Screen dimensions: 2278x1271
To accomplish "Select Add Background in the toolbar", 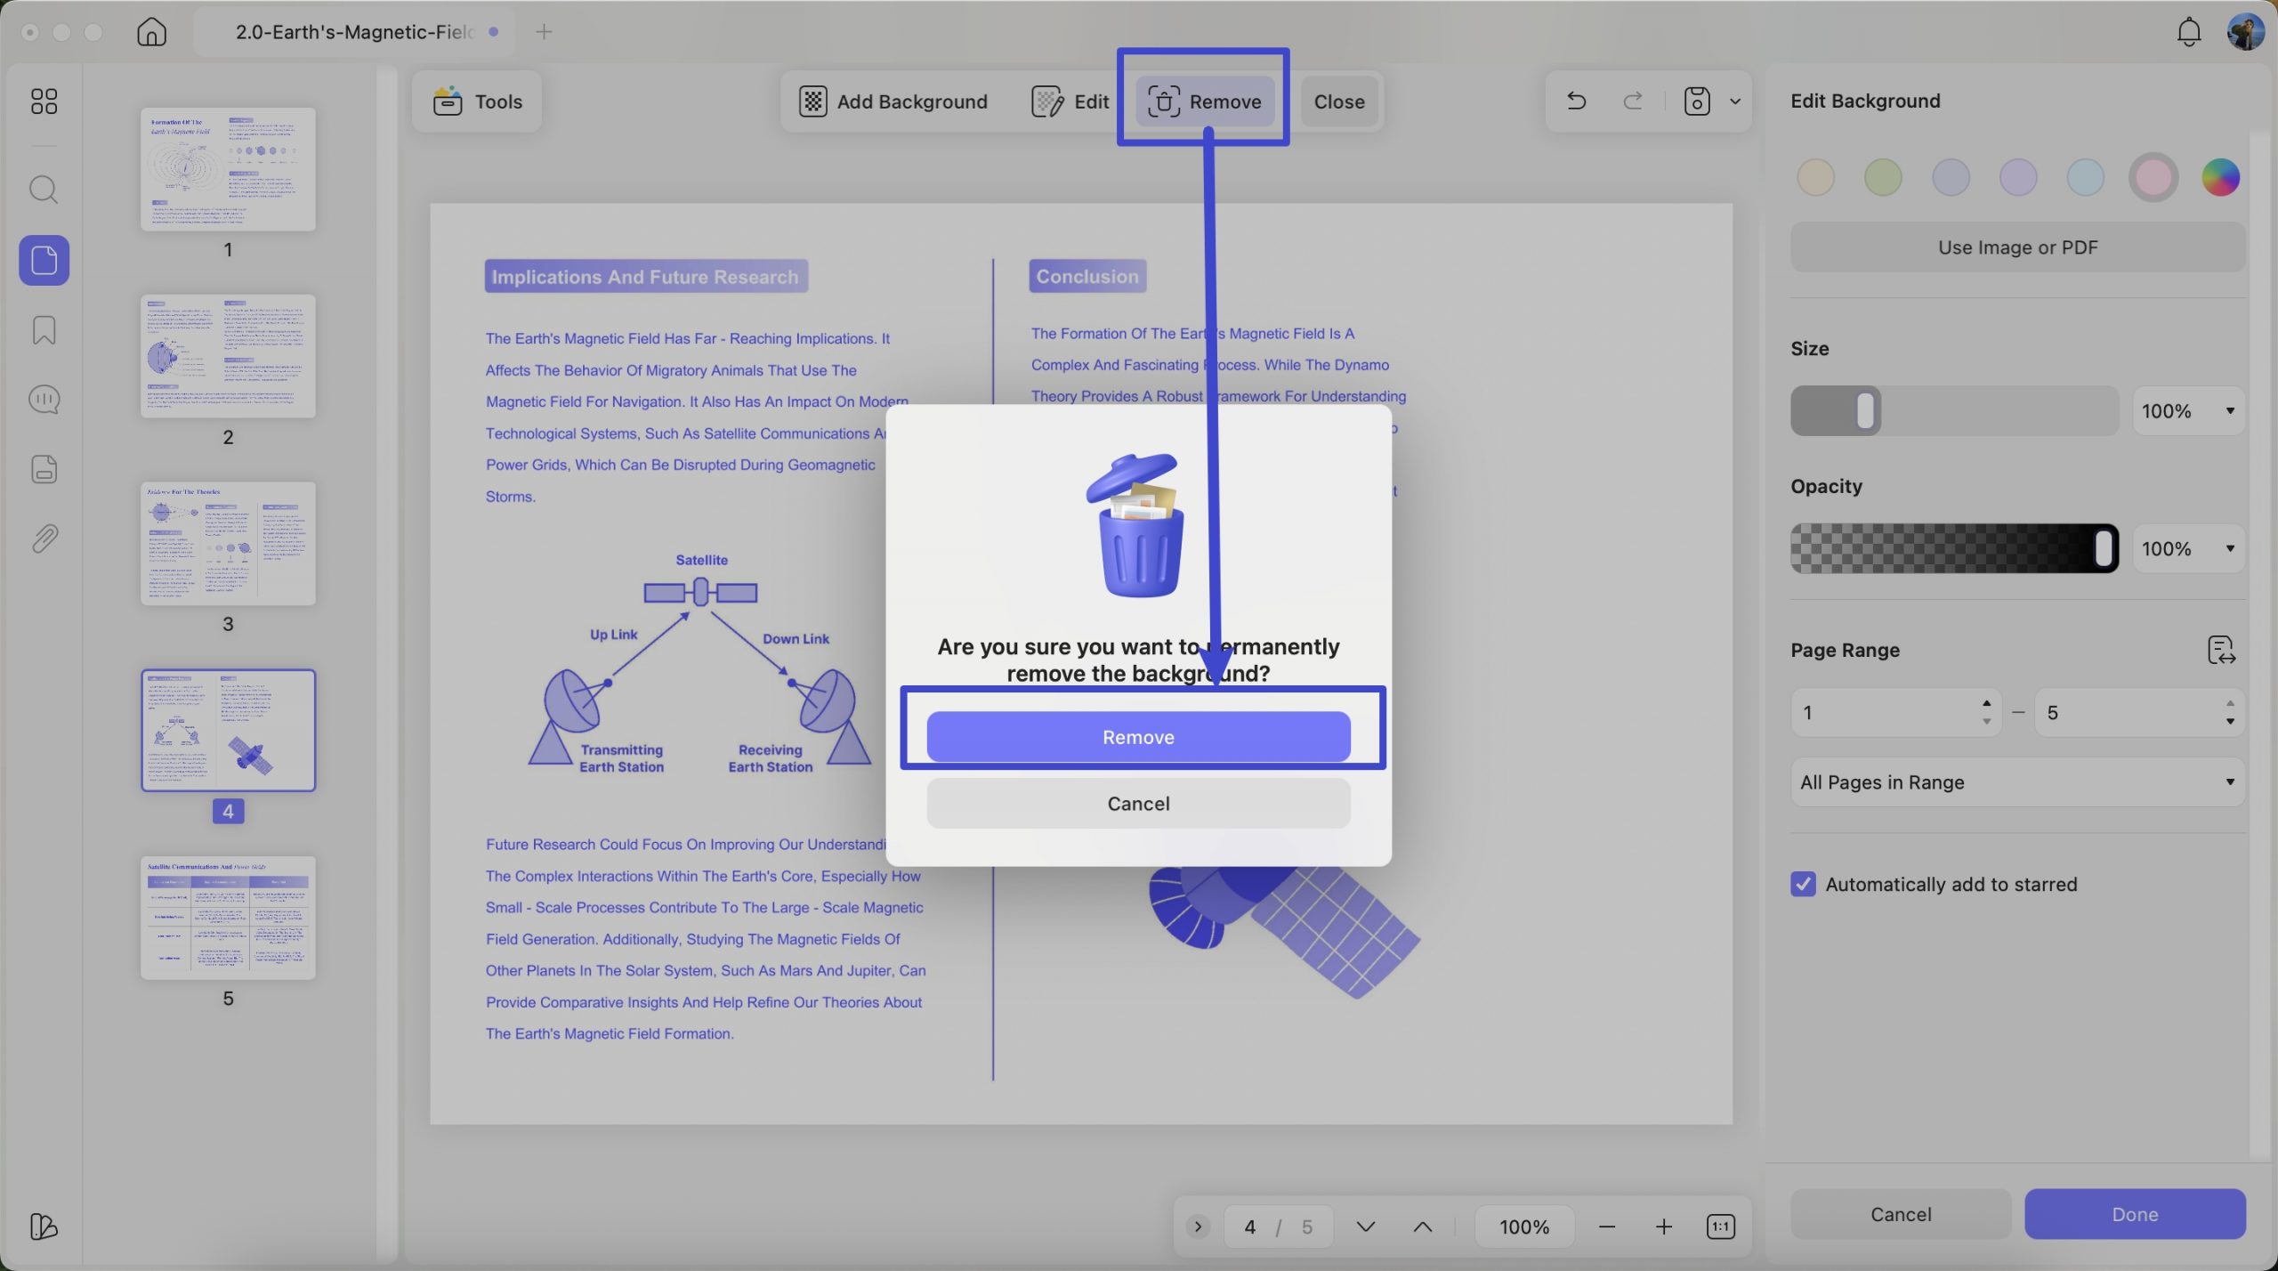I will click(893, 101).
